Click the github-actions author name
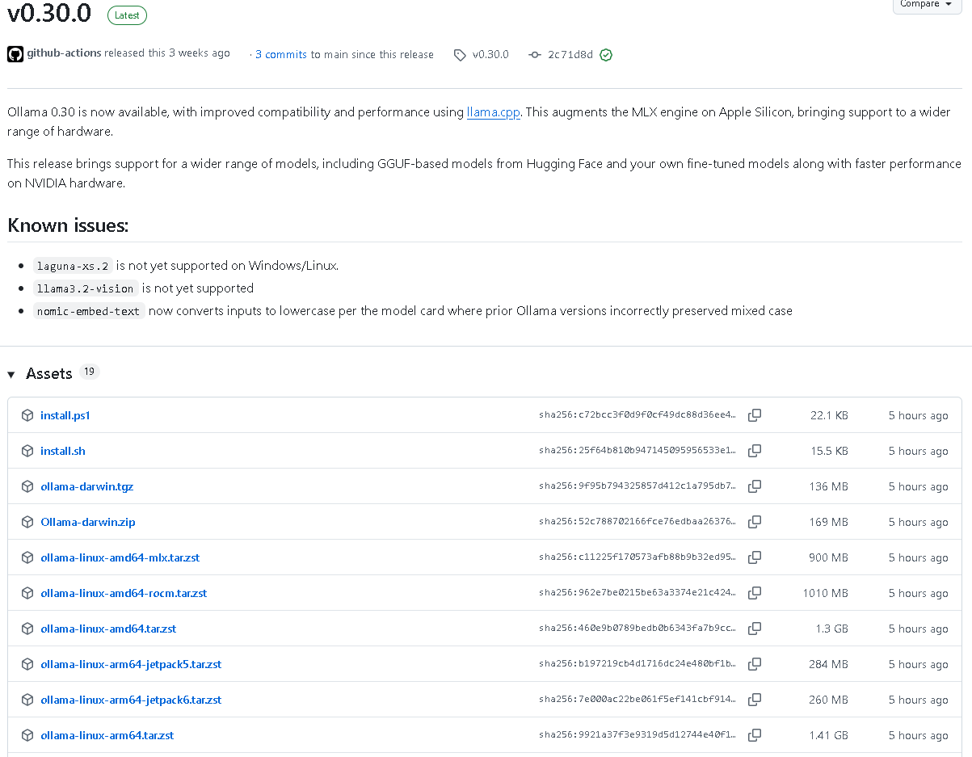The width and height of the screenshot is (972, 757). (x=65, y=53)
